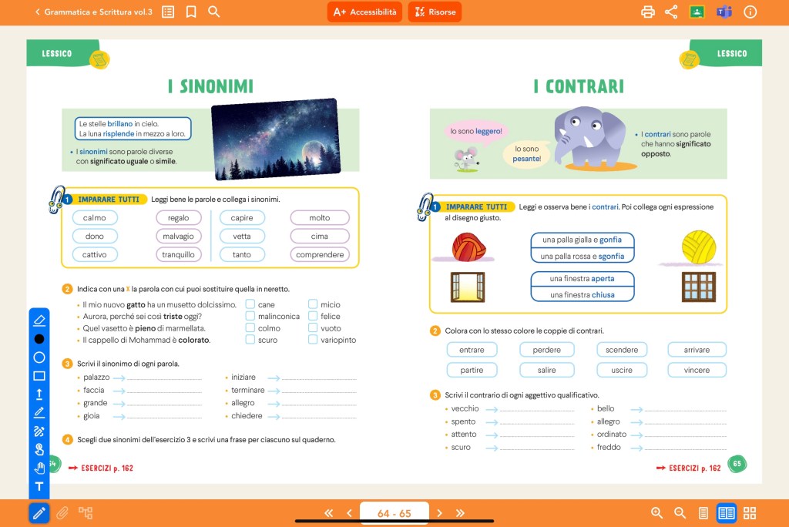Image resolution: width=789 pixels, height=527 pixels.
Task: Tick the 'micio' checkbox
Action: pos(313,304)
